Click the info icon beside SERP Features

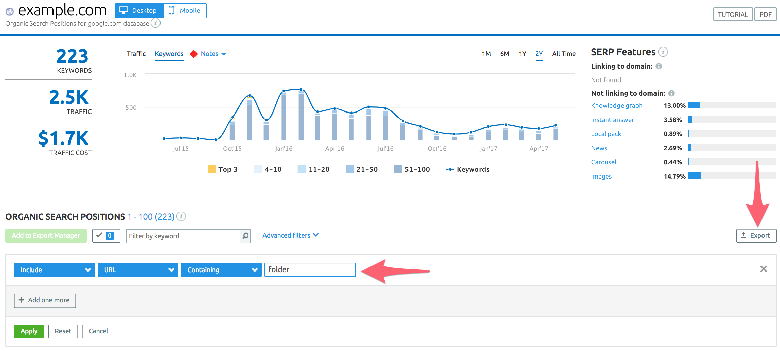click(x=663, y=52)
